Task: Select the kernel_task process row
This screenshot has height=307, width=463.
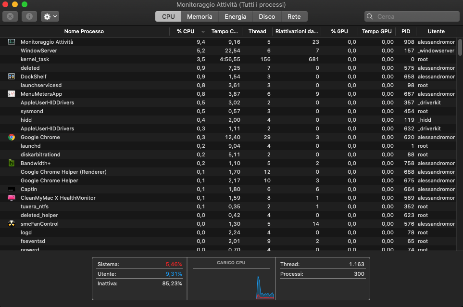Action: 228,59
